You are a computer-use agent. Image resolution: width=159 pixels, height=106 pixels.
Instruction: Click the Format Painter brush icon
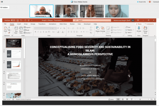click(x=9, y=33)
